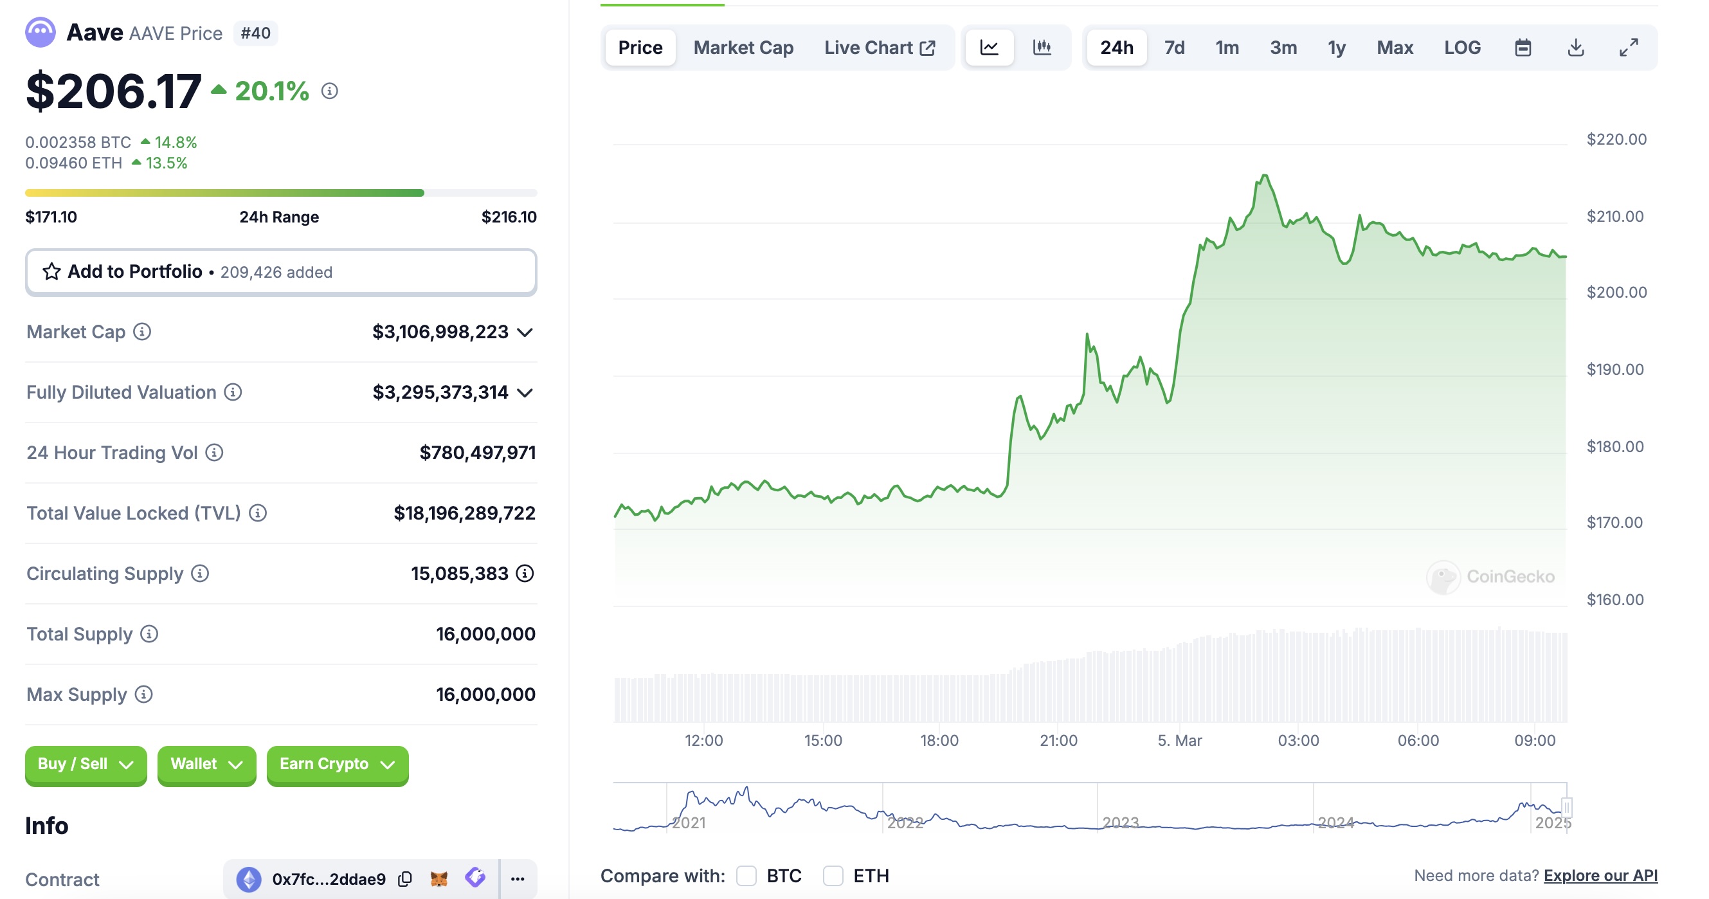Switch to the Market Cap chart tab
The height and width of the screenshot is (899, 1709).
coord(743,47)
